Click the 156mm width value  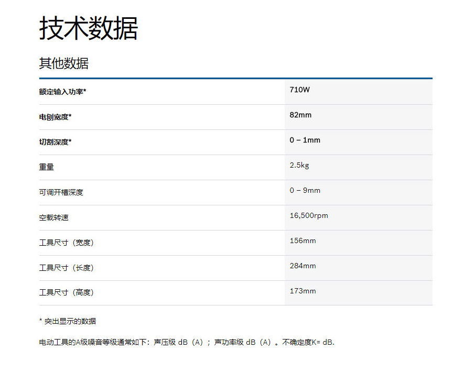click(x=303, y=240)
